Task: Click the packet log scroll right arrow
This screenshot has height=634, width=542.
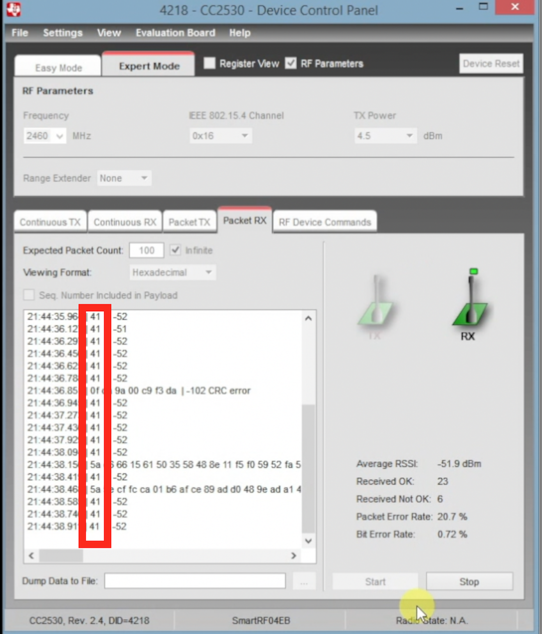Action: (x=294, y=555)
